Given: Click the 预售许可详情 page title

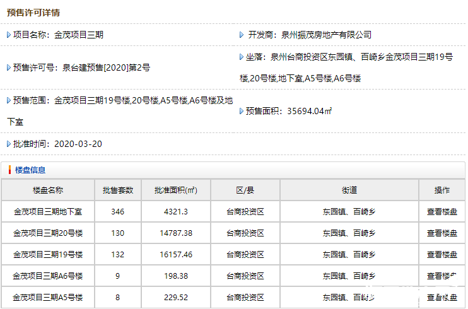Looking at the screenshot, I should pos(33,13).
